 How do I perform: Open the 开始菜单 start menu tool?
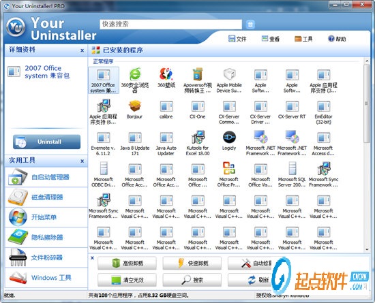click(46, 217)
